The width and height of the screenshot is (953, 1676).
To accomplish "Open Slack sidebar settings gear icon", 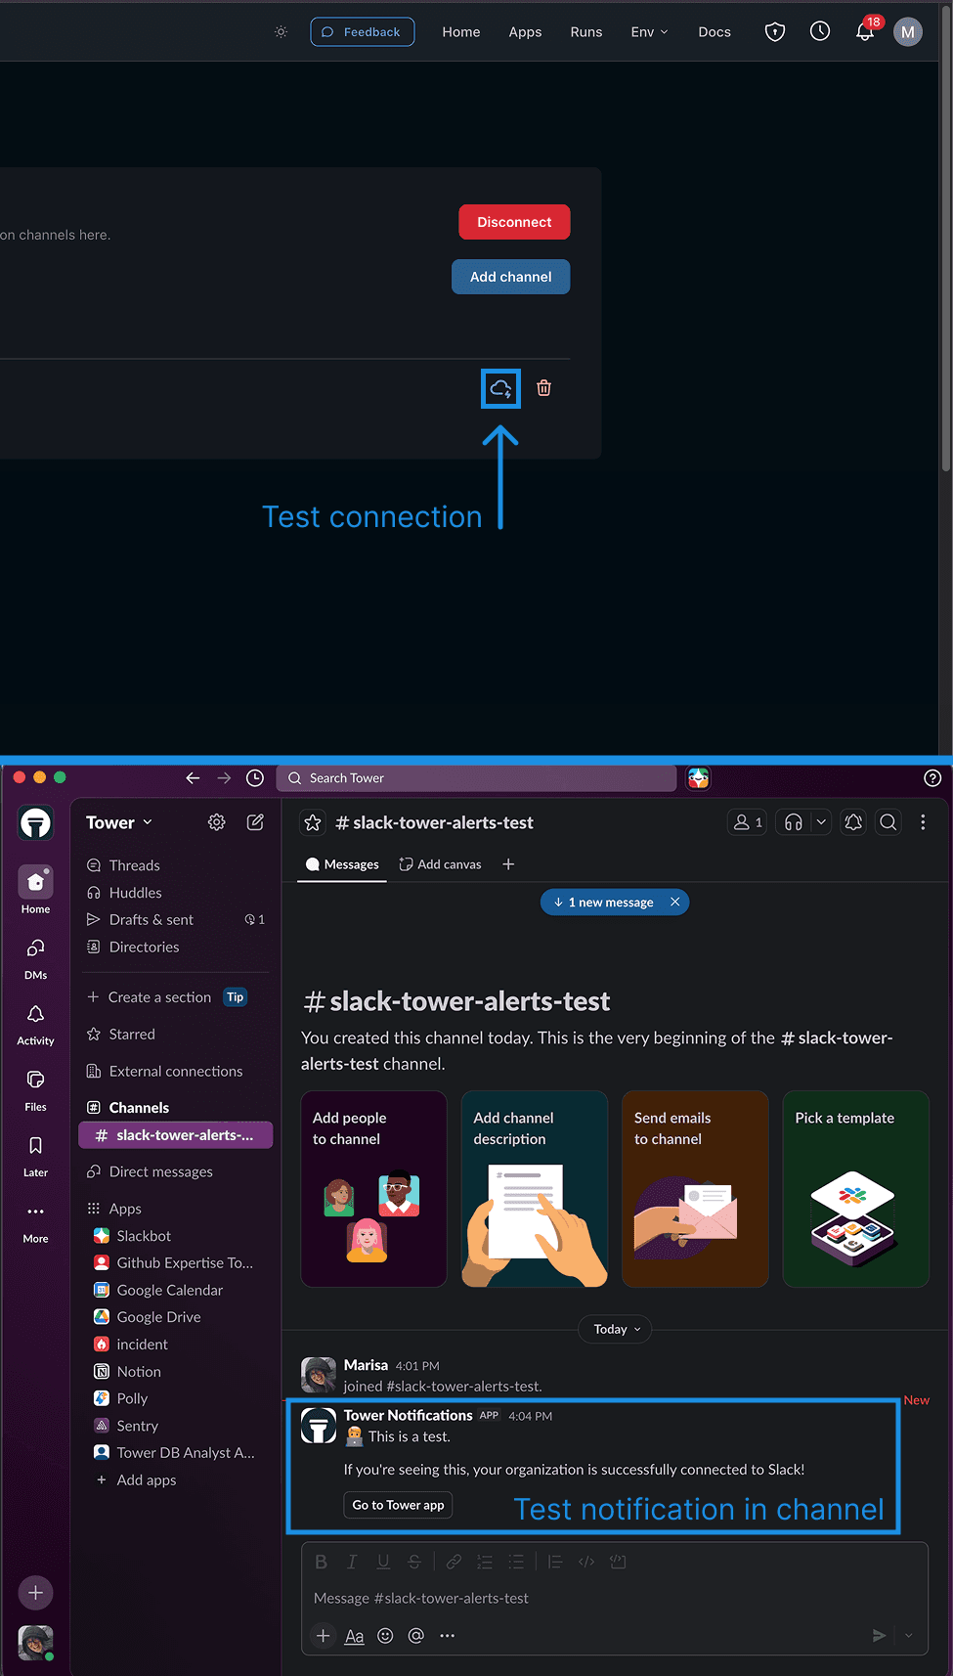I will click(x=217, y=822).
